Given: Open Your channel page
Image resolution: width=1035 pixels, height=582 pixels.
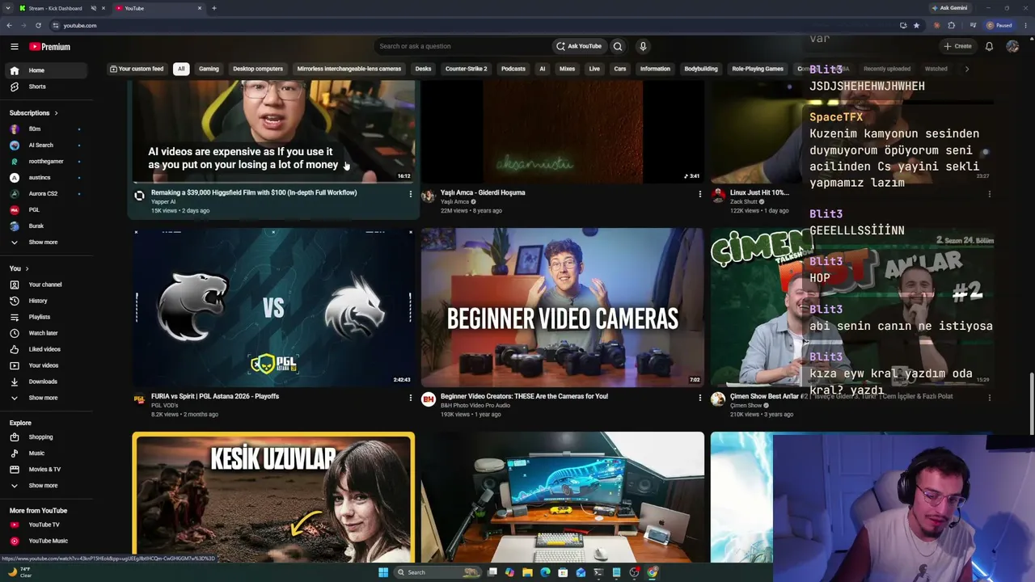Looking at the screenshot, I should tap(48, 285).
